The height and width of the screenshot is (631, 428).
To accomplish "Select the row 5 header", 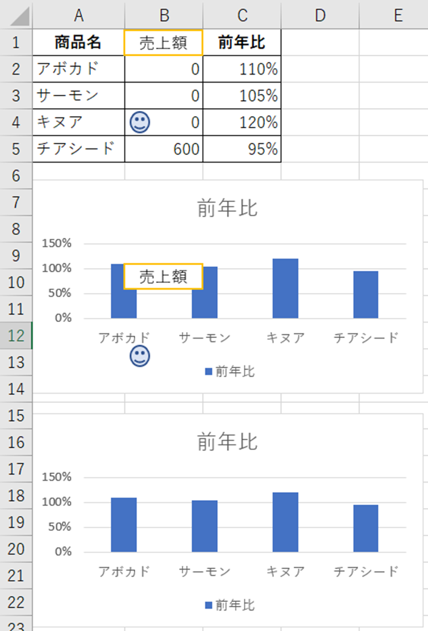I will point(16,149).
